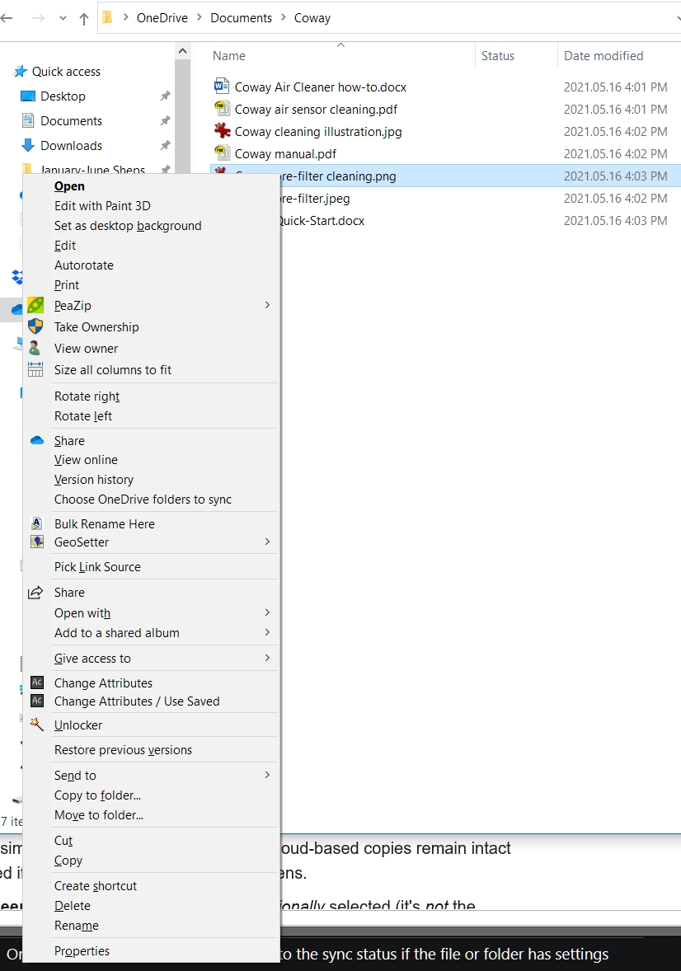Click the PeaZip icon in context menu
The image size is (681, 971).
click(x=35, y=306)
